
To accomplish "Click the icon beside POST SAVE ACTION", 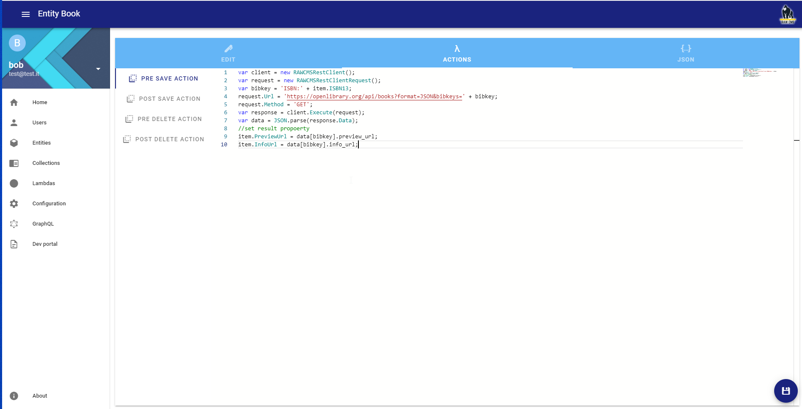I will pyautogui.click(x=131, y=99).
